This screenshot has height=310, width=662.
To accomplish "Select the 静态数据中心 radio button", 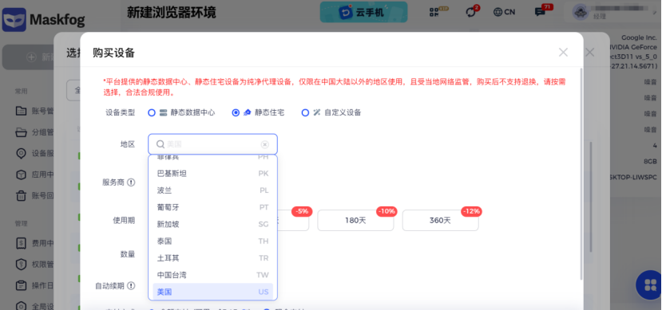I will click(x=152, y=112).
